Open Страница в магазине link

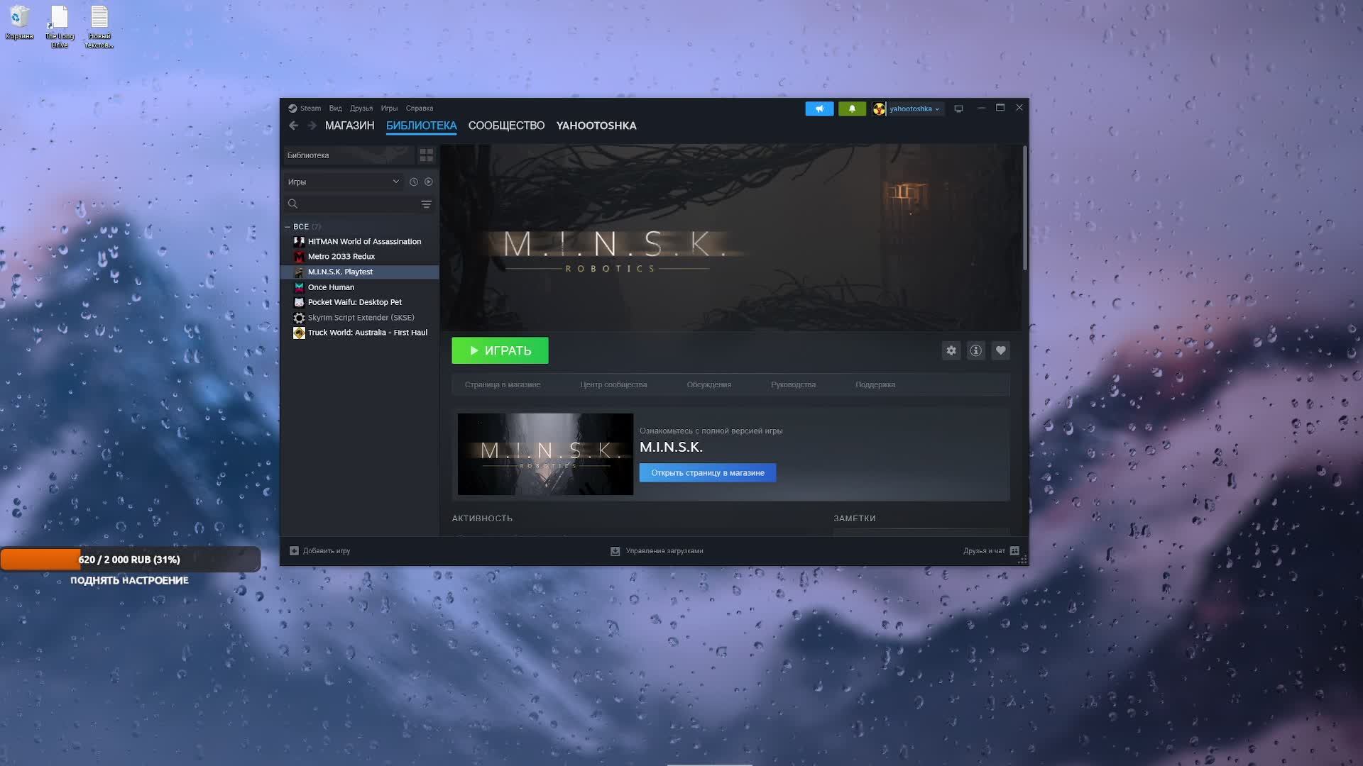pos(503,384)
